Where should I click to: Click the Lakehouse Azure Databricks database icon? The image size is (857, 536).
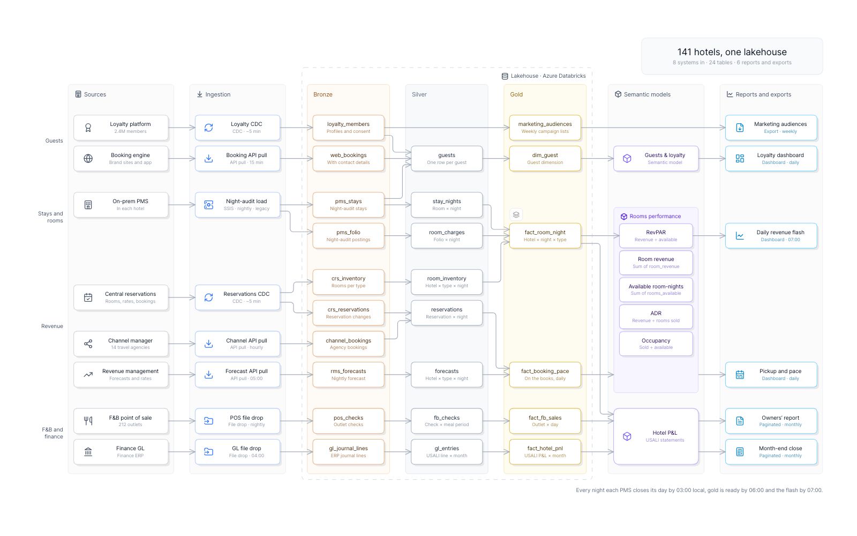(505, 76)
